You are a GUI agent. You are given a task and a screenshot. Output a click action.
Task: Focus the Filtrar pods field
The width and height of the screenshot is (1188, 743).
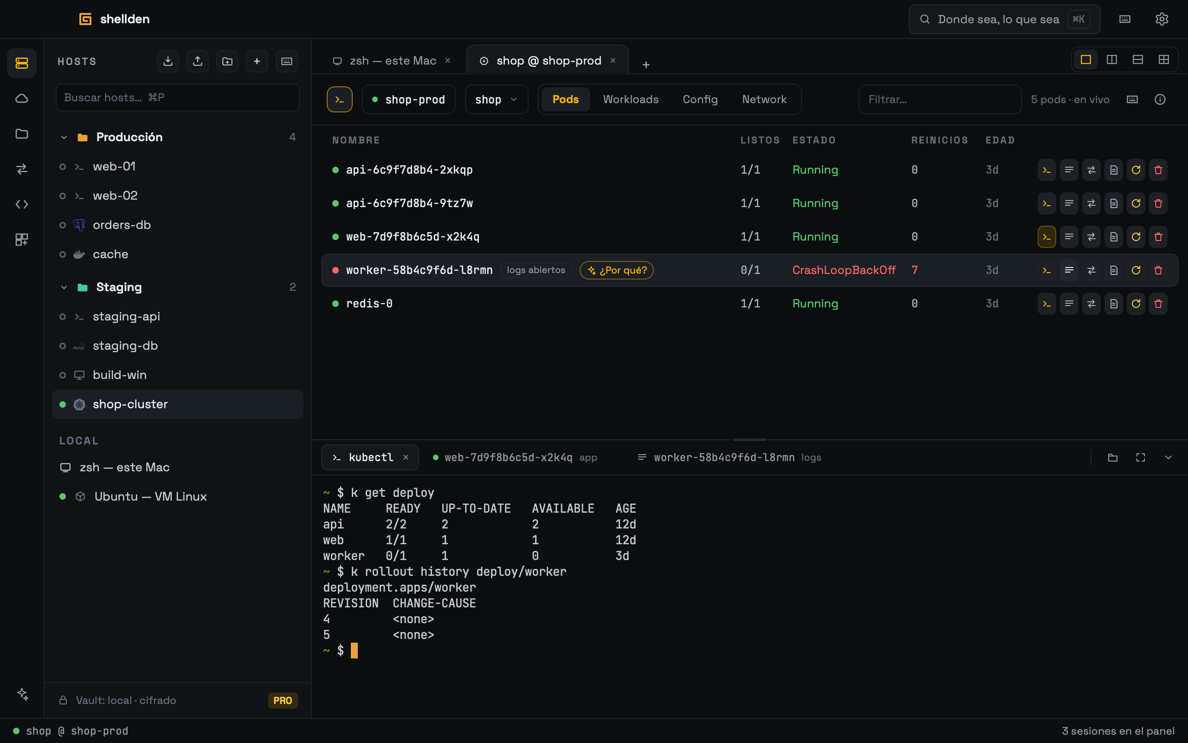click(x=940, y=100)
